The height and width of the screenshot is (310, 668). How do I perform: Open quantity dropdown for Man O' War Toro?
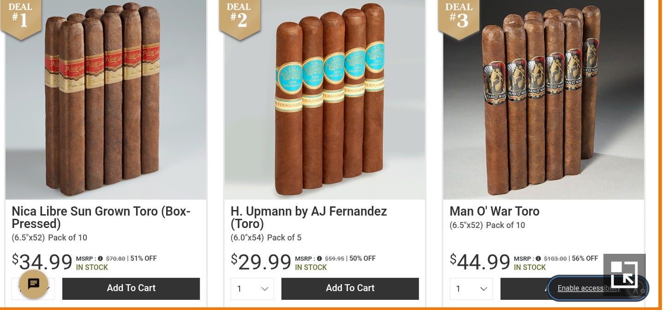pyautogui.click(x=471, y=289)
